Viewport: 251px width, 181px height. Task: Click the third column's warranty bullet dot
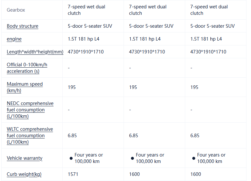[194, 158]
